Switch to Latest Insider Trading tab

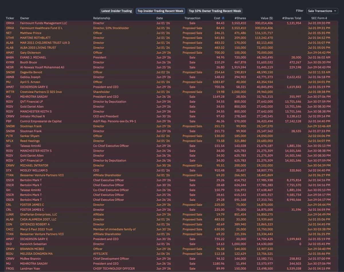coord(116,11)
